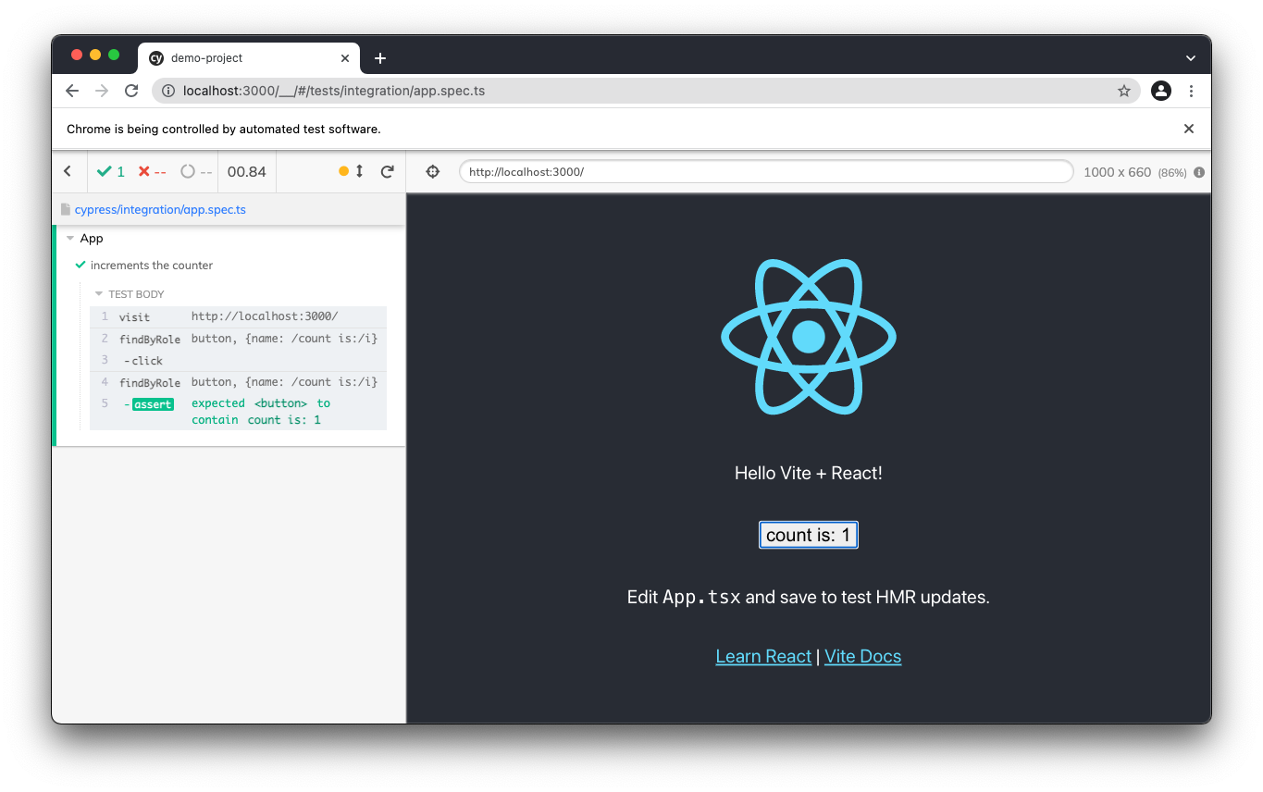Click the spinning React logo
The image size is (1263, 792).
[x=809, y=337]
